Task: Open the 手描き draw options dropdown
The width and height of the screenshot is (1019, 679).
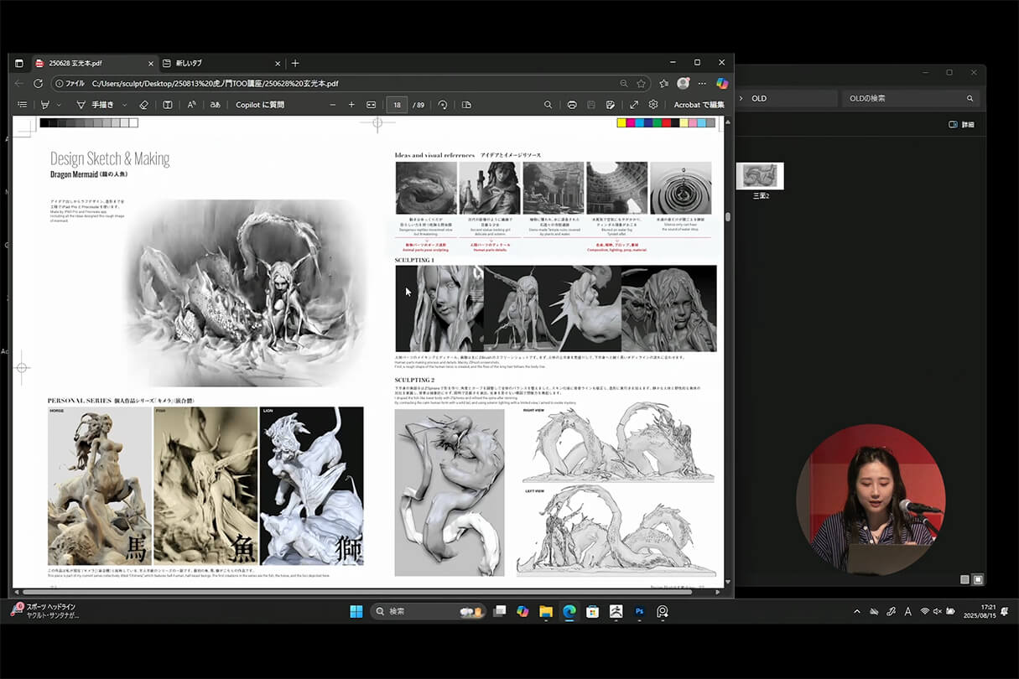Action: click(125, 105)
